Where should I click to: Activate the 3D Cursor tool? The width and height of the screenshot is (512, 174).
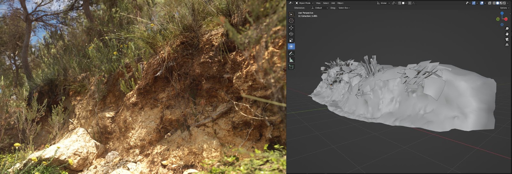point(291,21)
